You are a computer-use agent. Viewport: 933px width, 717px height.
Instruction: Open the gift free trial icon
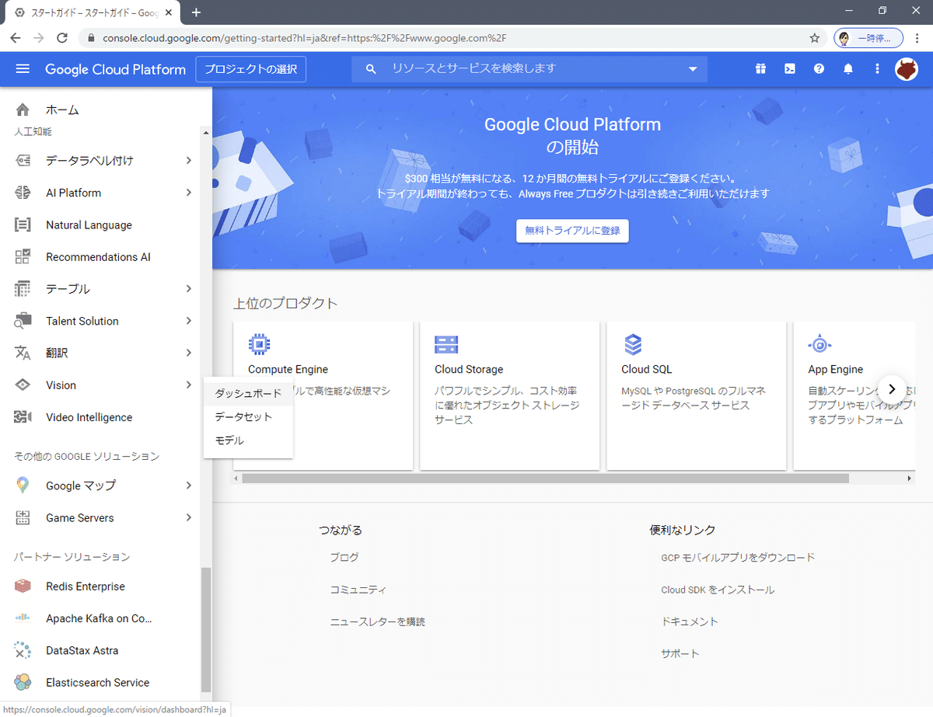[760, 69]
